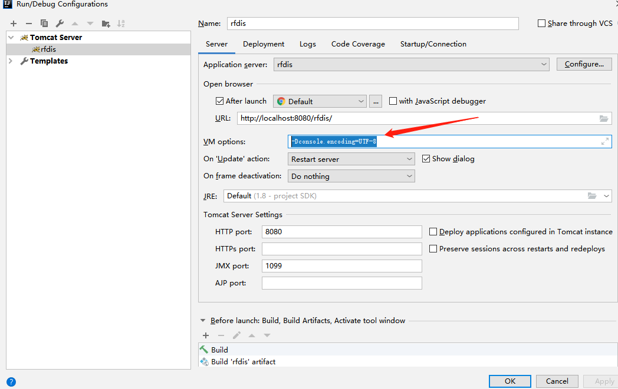Add new configuration with plus icon
Screen dimensions: 618x389
(14, 24)
